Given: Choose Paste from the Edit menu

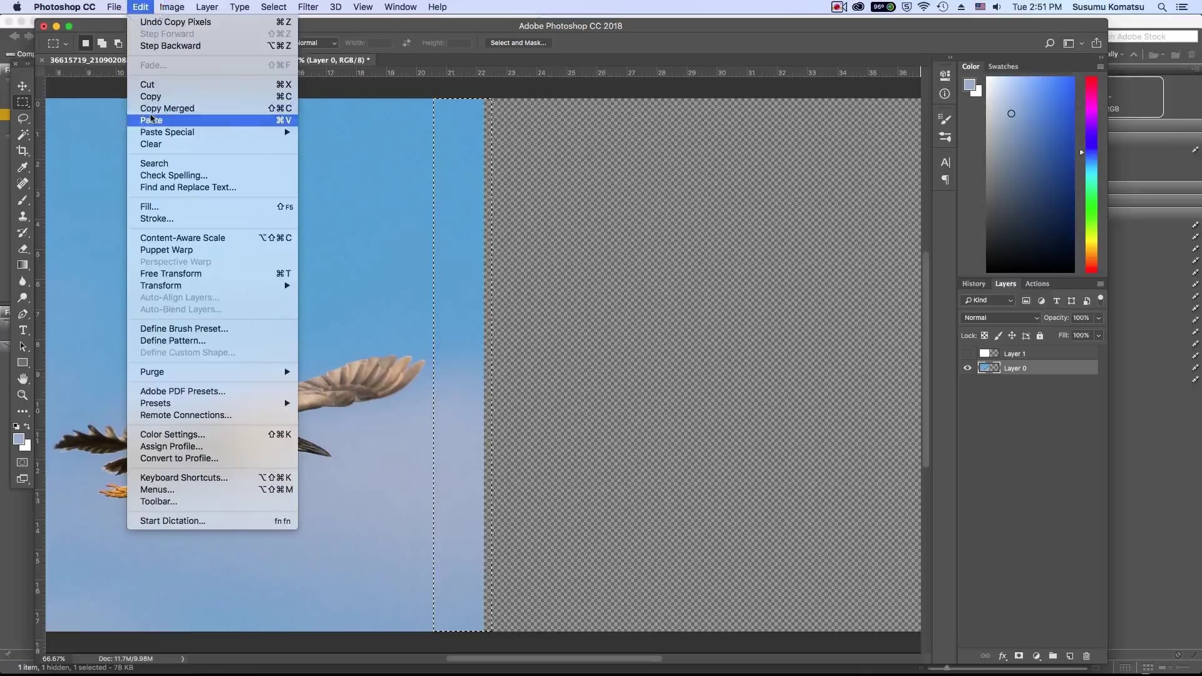Looking at the screenshot, I should pos(212,120).
